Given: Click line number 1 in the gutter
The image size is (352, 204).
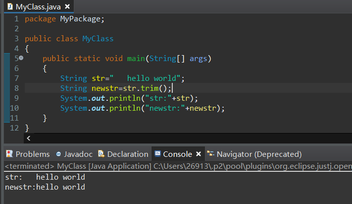Looking at the screenshot, I should point(16,19).
